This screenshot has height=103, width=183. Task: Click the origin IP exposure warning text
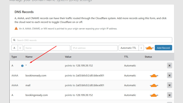click(68, 29)
